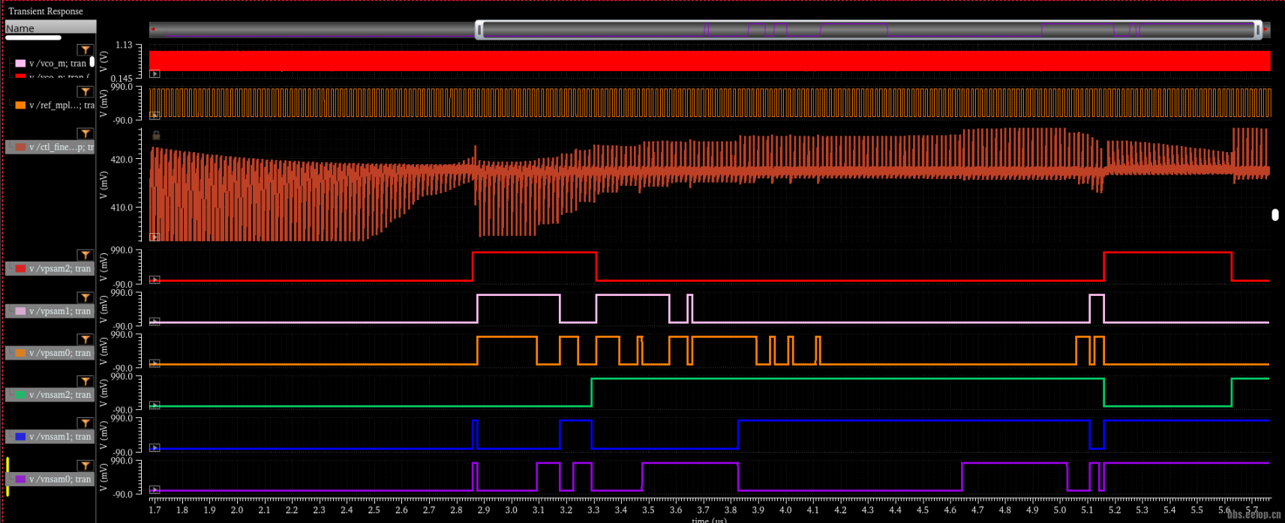Toggle the play marker on the vco strip

click(x=155, y=73)
